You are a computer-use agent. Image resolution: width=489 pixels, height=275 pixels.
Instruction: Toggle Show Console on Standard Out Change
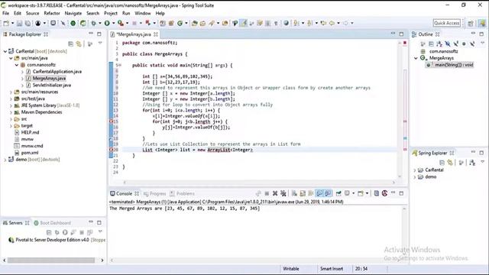pos(319,193)
